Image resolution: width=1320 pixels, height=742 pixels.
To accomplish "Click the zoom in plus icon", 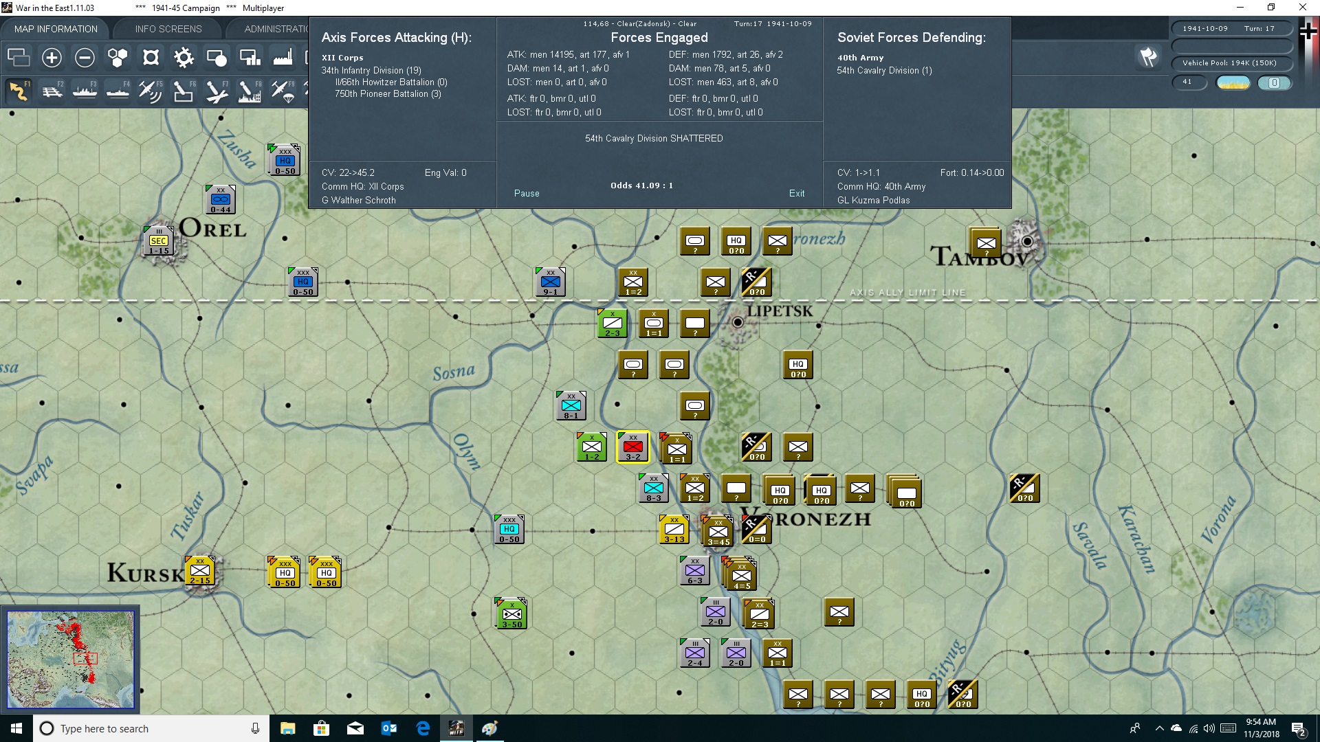I will click(52, 58).
